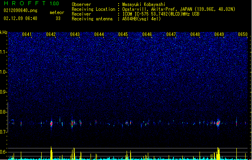Click the bright meteor echo near 0649
This screenshot has width=252, height=160.
coord(218,123)
